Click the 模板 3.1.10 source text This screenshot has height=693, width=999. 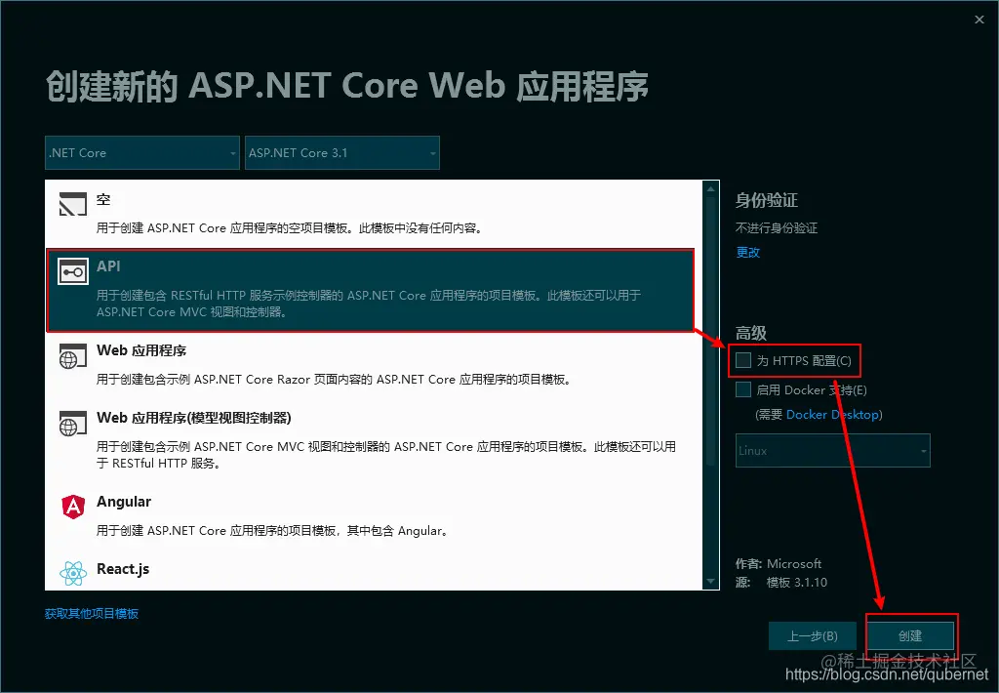coord(797,582)
